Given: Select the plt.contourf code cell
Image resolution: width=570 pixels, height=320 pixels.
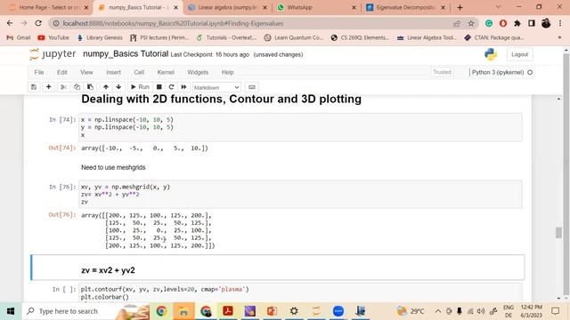Looking at the screenshot, I should (x=301, y=292).
